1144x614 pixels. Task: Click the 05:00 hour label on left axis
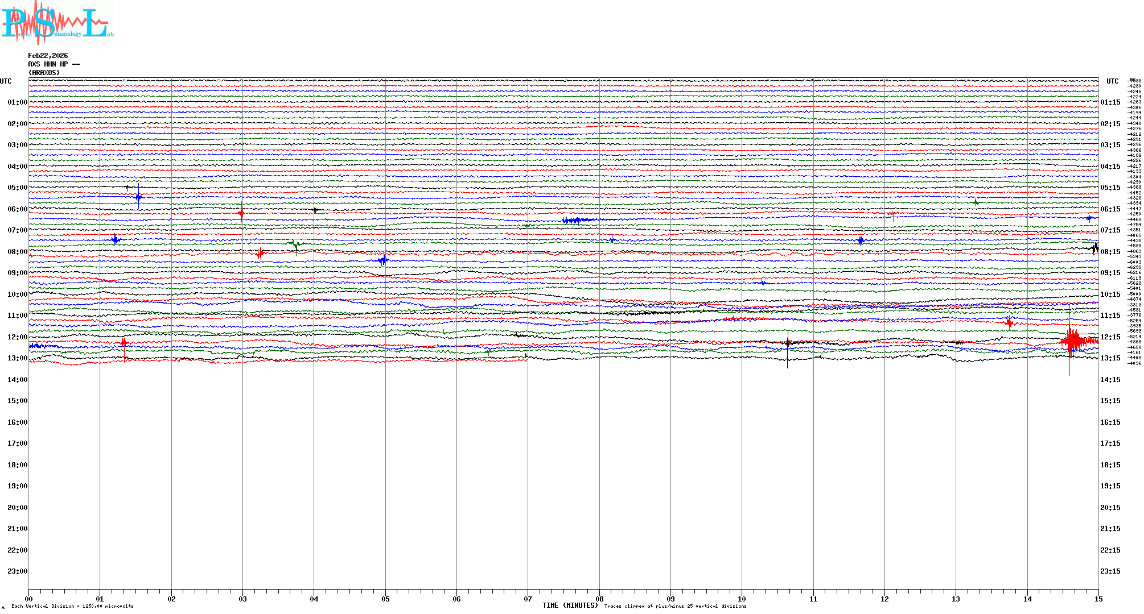(17, 188)
